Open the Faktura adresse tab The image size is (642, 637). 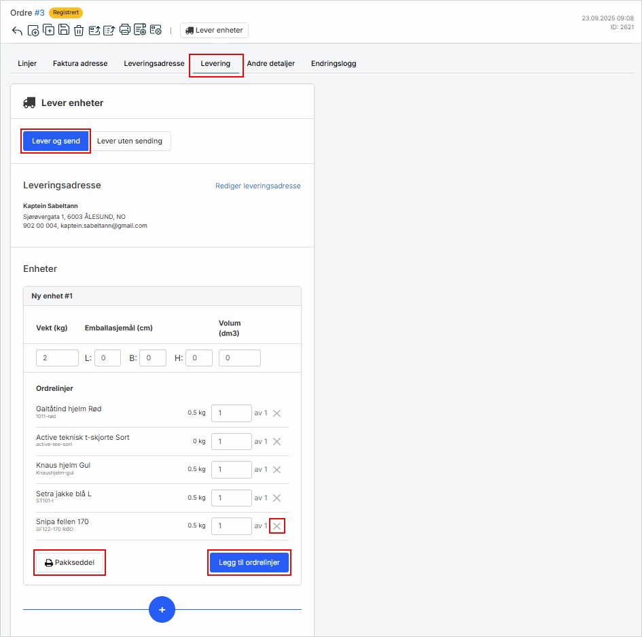(x=80, y=64)
